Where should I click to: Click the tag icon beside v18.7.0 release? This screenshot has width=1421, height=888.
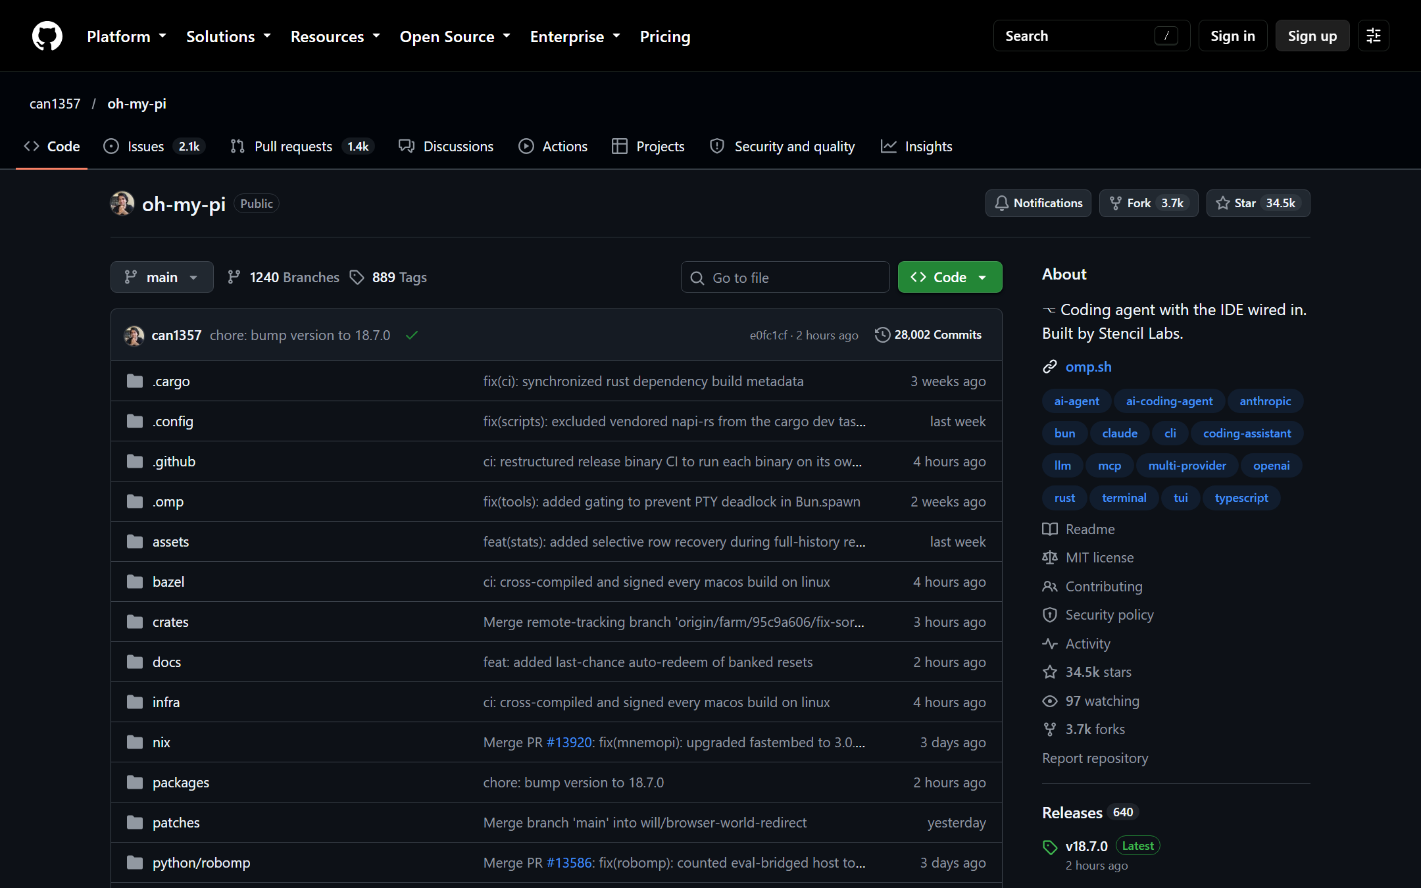click(1050, 847)
